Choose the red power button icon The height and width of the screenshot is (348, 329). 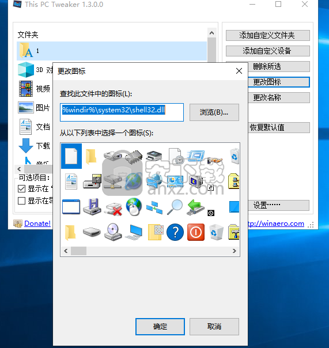click(196, 232)
